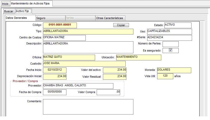The height and width of the screenshot is (120, 210).
Task: Click the Copiar button
Action: 121,25
